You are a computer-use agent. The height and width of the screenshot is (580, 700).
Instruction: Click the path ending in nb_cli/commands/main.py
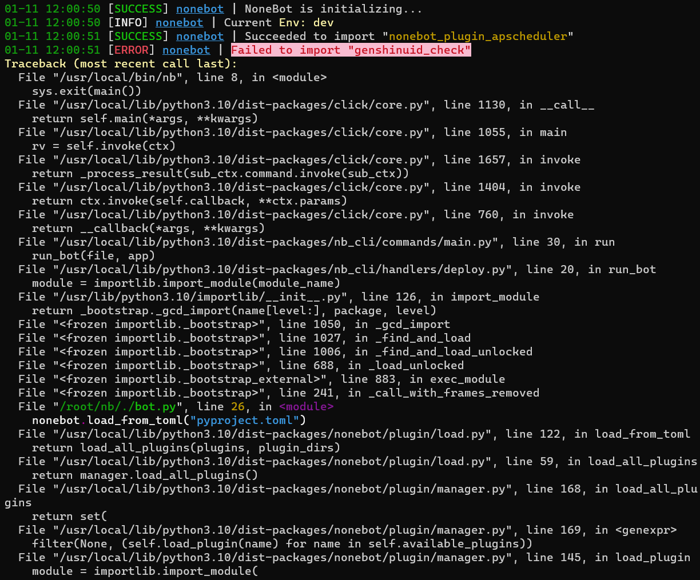(x=276, y=242)
